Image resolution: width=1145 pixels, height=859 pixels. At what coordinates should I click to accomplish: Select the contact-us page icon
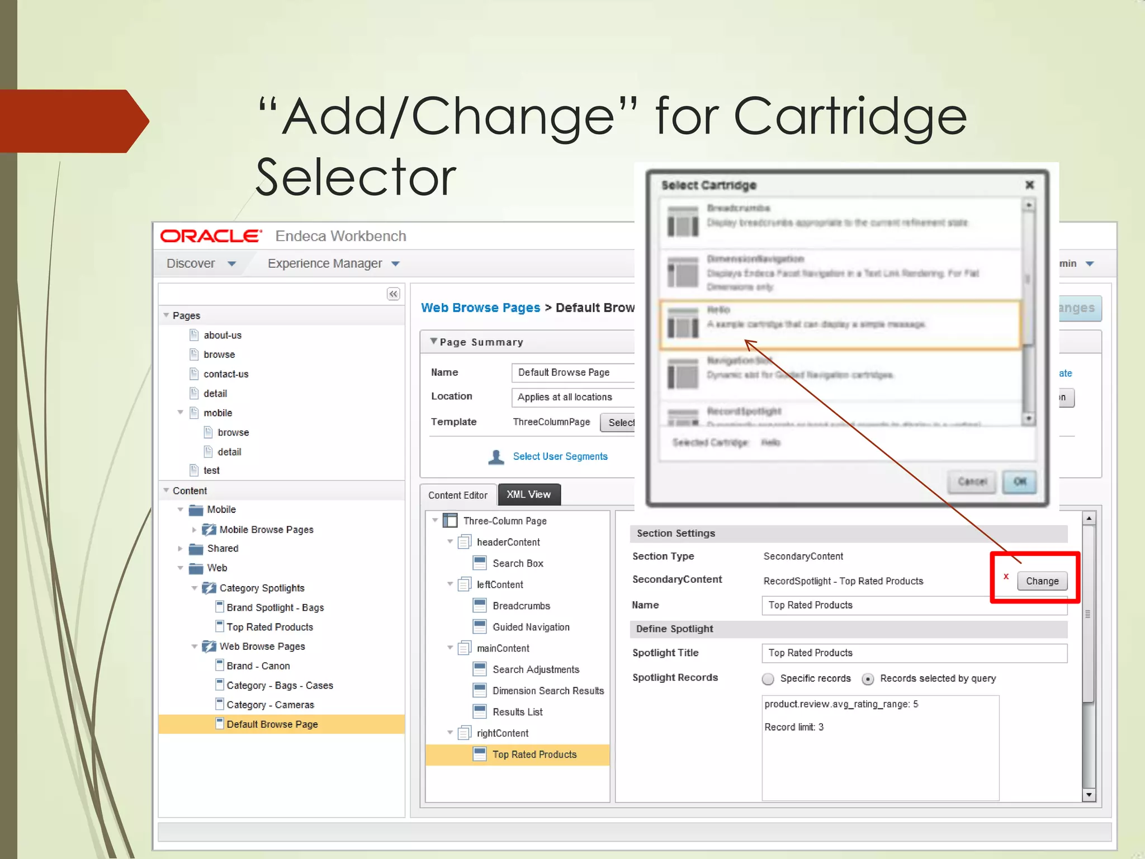point(194,374)
